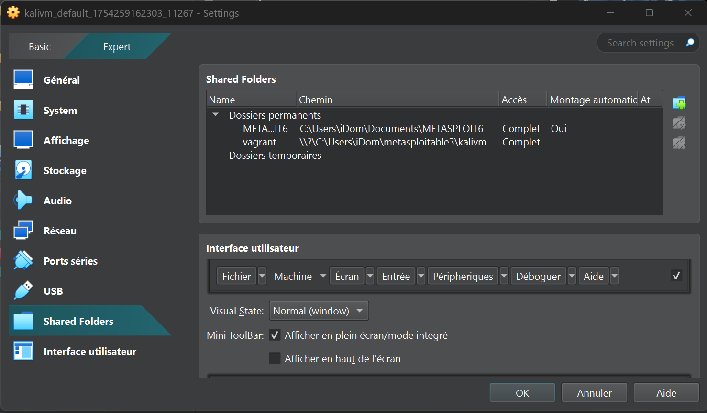Image resolution: width=707 pixels, height=413 pixels.
Task: Click the add shared folder icon
Action: (x=679, y=103)
